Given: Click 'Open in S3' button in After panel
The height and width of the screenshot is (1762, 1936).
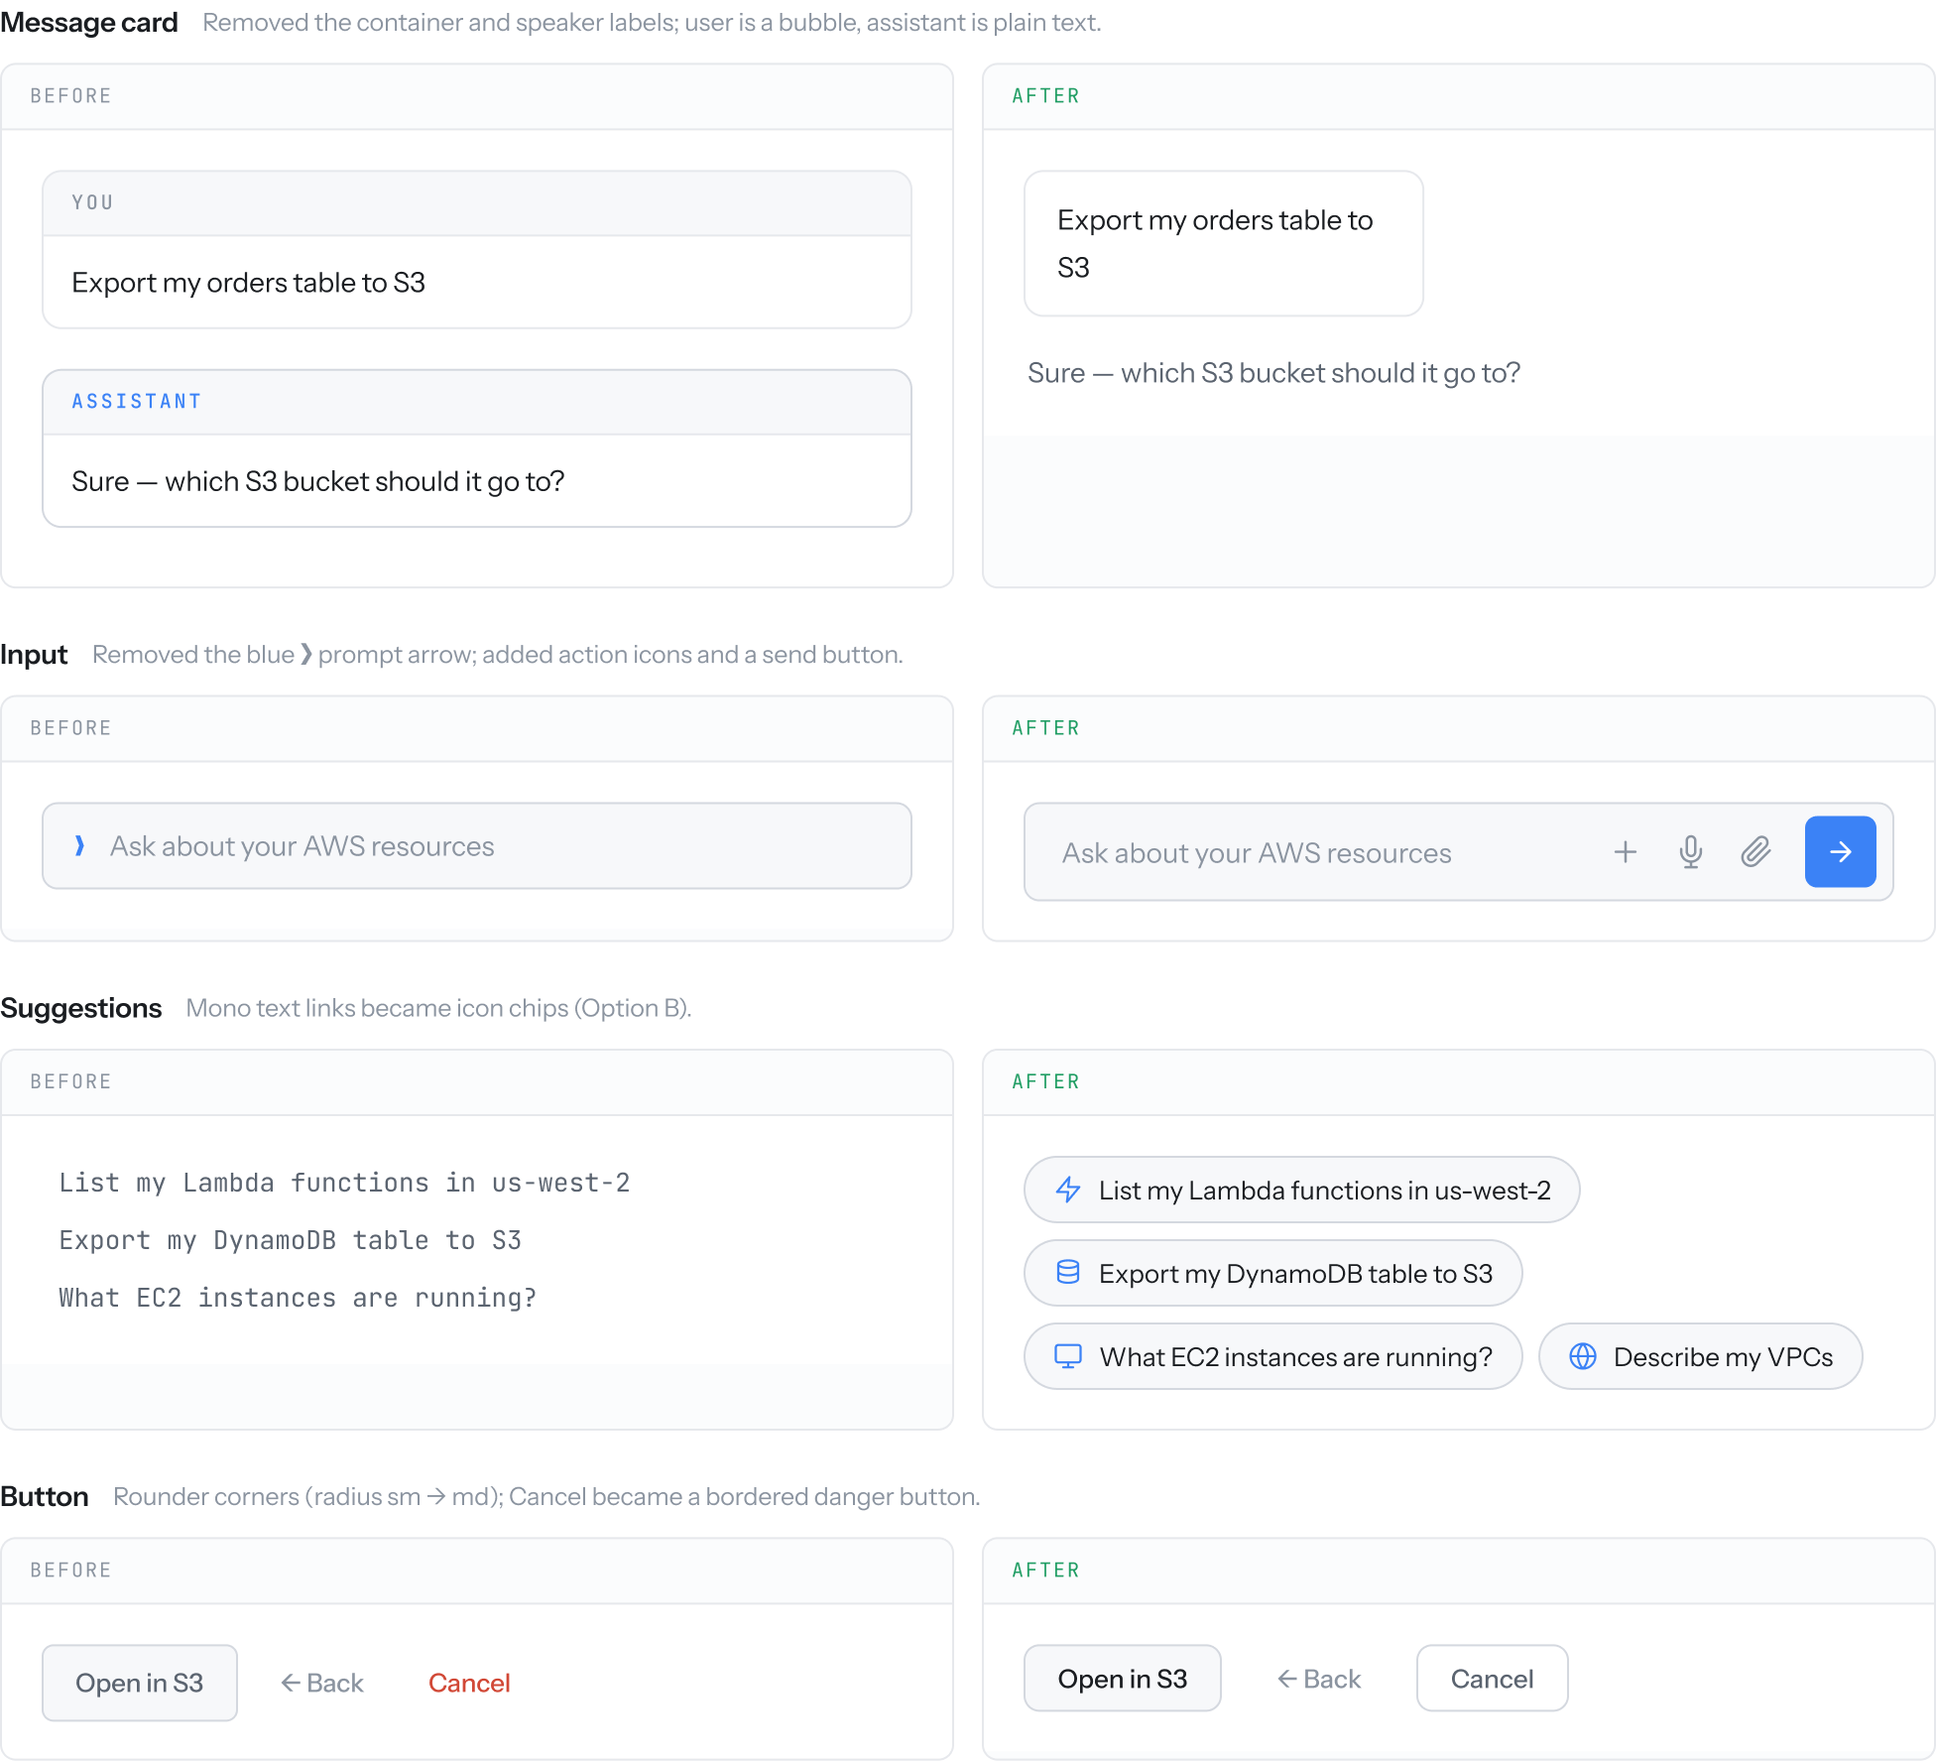Looking at the screenshot, I should (1123, 1679).
